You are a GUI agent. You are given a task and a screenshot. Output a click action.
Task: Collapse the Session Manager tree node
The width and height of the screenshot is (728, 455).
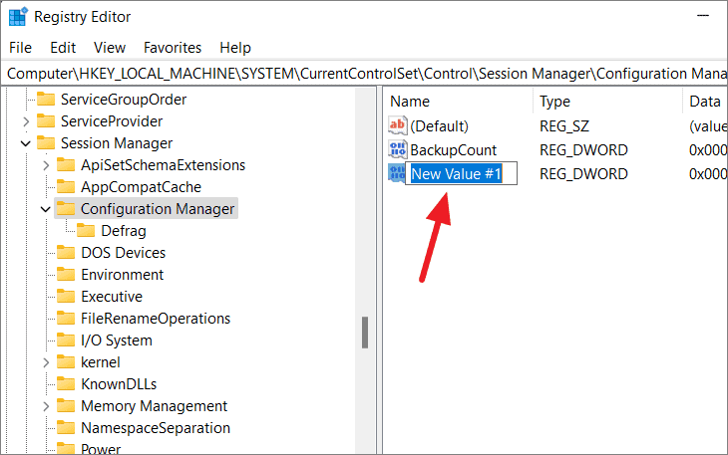pos(26,143)
